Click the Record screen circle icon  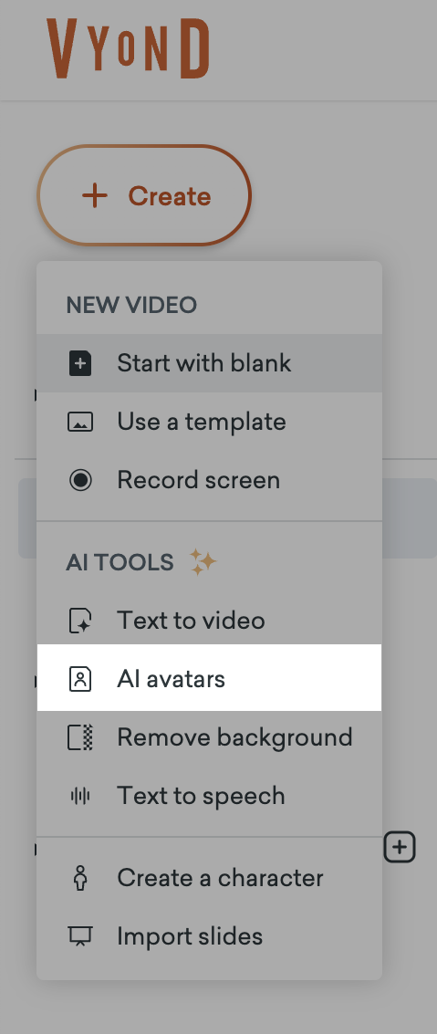pyautogui.click(x=80, y=480)
